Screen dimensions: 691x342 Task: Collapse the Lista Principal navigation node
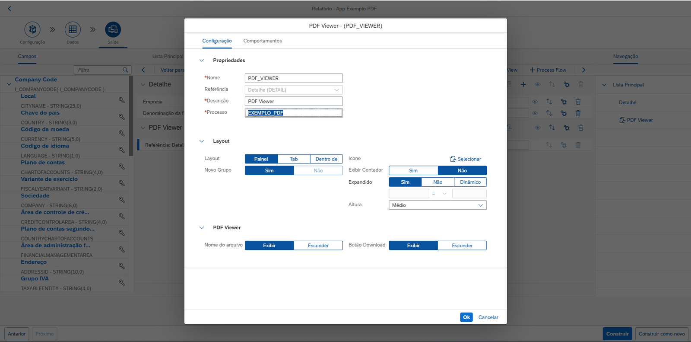click(x=604, y=85)
